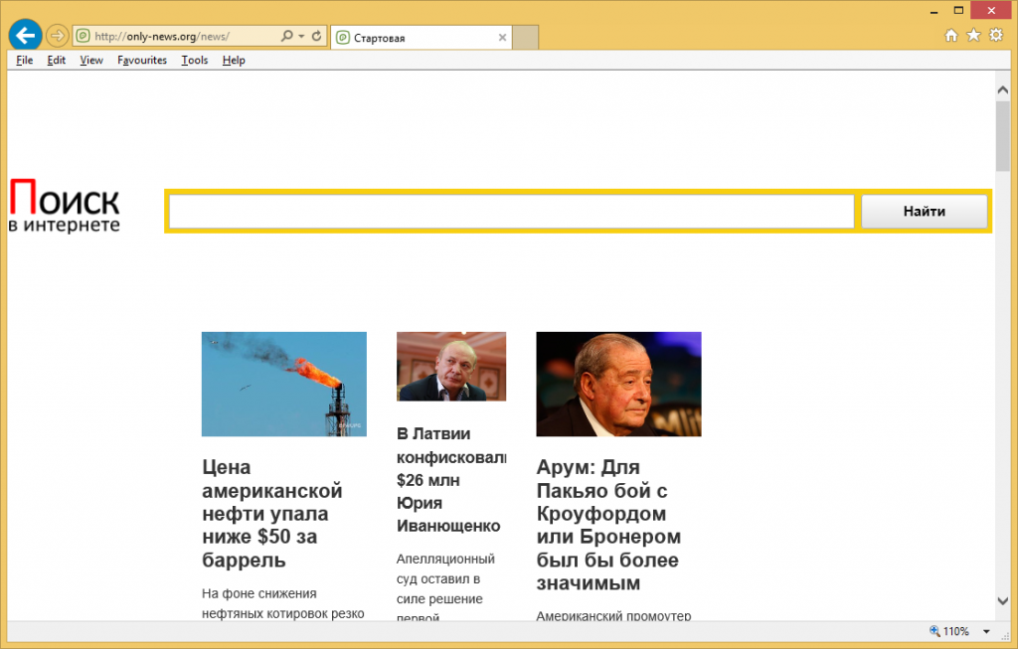This screenshot has height=649, width=1018.
Task: Click the magnifier search icon in address bar
Action: point(286,37)
